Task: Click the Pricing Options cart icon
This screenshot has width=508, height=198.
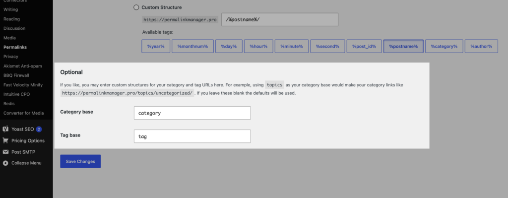Action: click(x=5, y=140)
